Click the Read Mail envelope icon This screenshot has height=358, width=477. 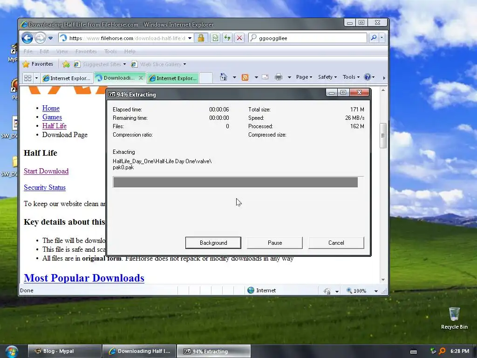[x=265, y=77]
